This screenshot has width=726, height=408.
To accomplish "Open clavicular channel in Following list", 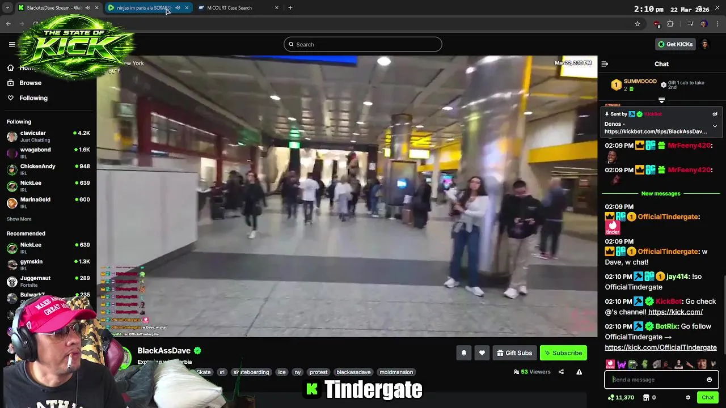I will coord(48,136).
